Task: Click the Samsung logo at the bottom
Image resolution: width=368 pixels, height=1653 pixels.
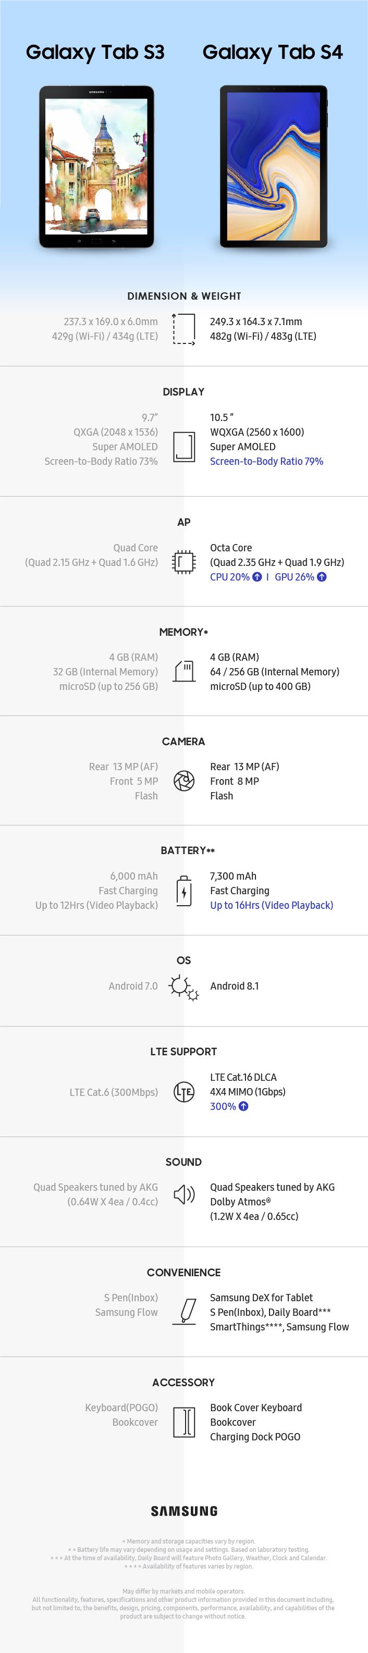Action: pos(185,1511)
